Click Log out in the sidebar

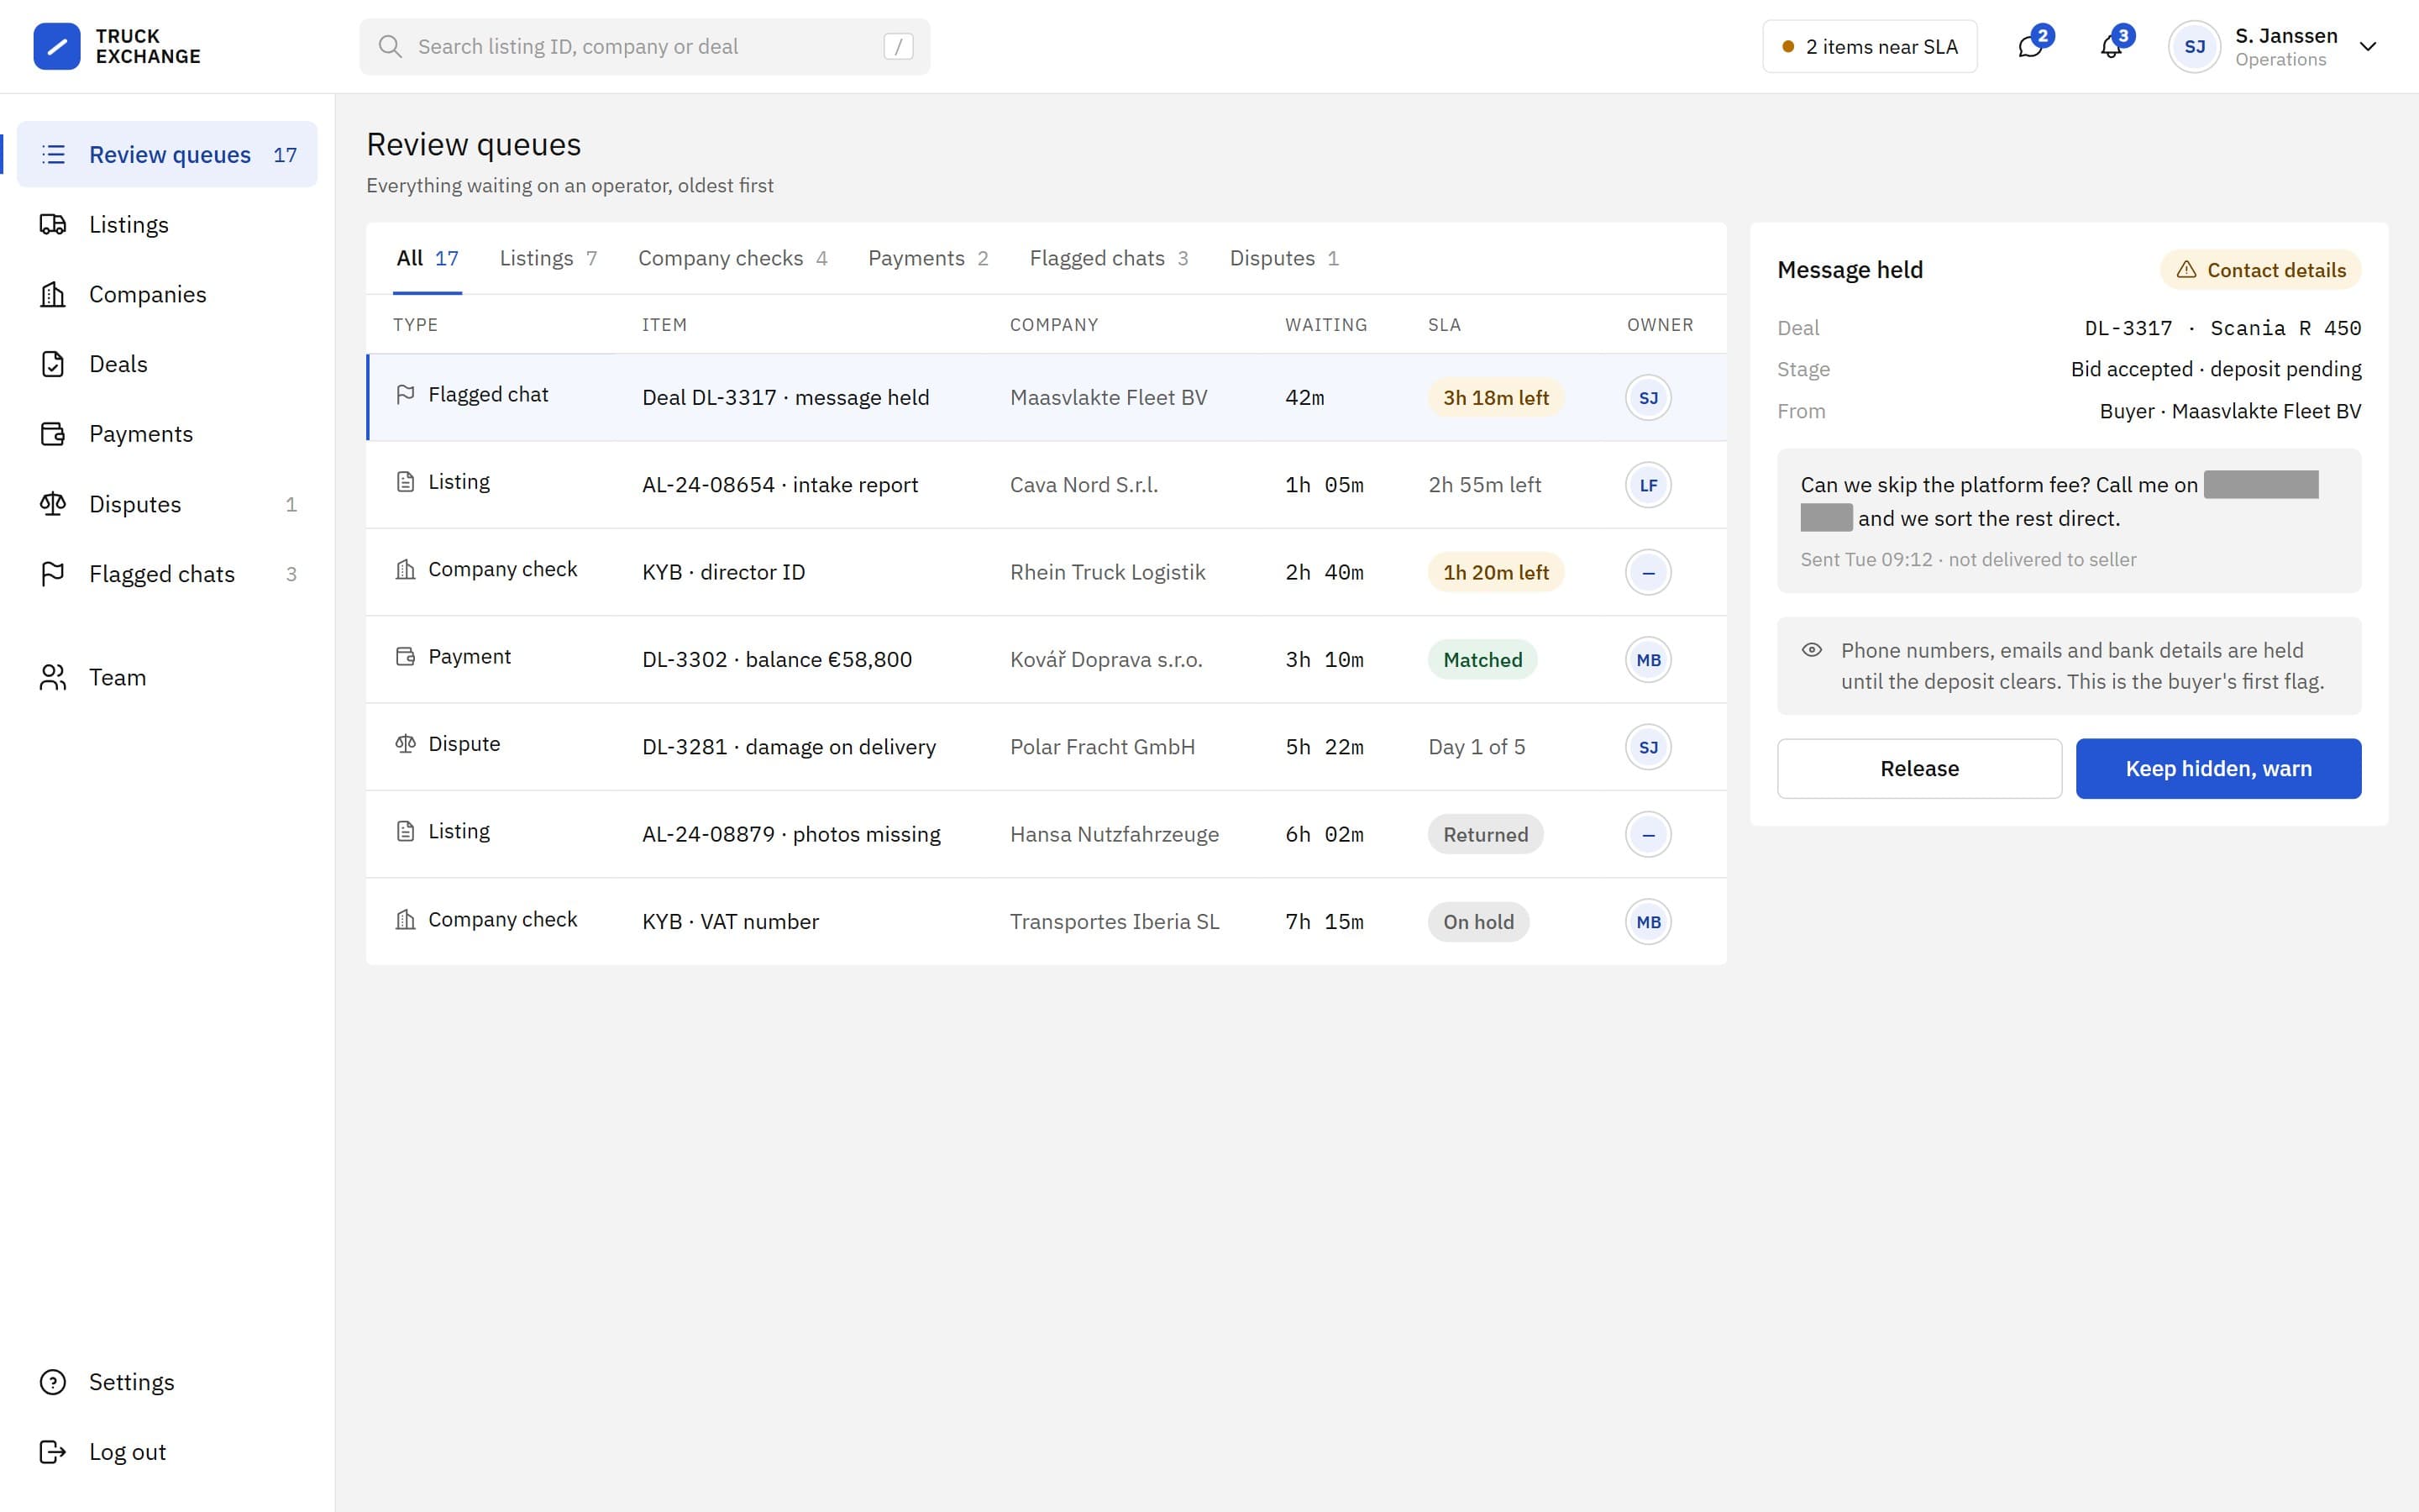pos(168,1452)
